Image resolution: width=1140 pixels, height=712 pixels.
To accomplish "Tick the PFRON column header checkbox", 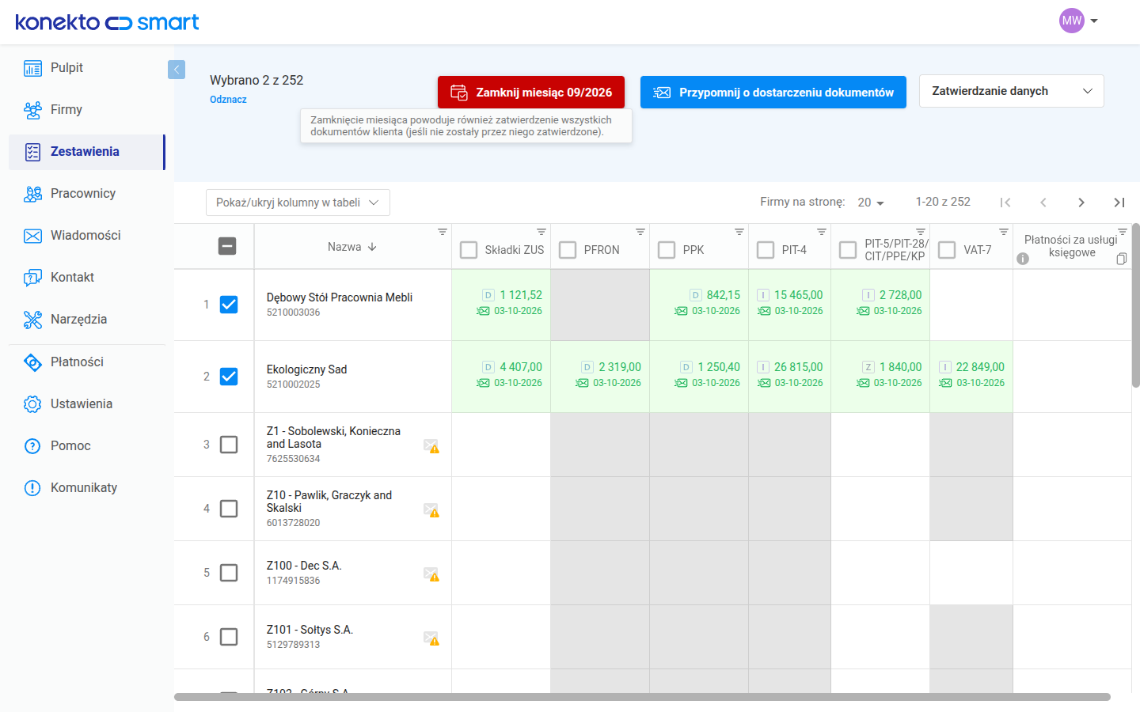I will click(x=568, y=250).
